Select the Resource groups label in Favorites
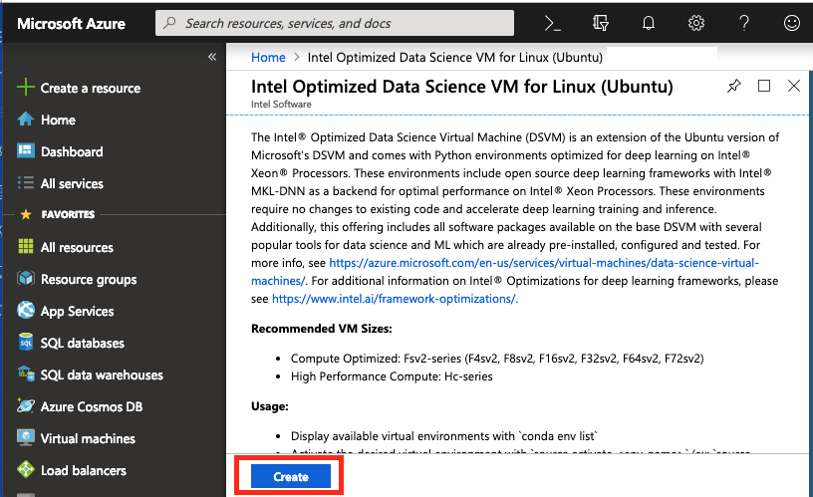This screenshot has height=497, width=813. click(89, 279)
